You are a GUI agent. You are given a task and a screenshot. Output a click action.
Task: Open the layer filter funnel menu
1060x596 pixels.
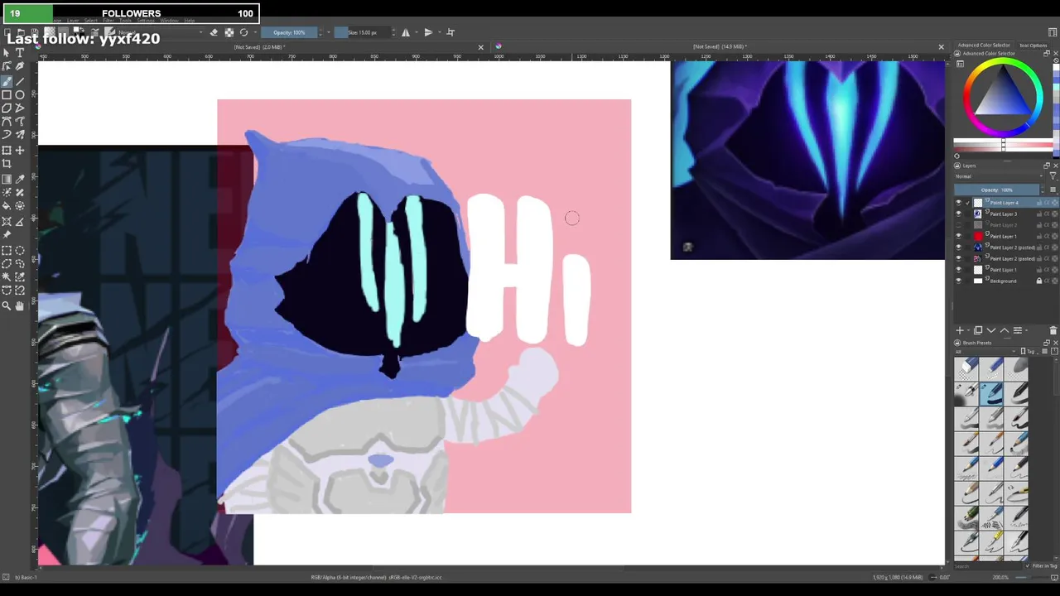pyautogui.click(x=1053, y=176)
